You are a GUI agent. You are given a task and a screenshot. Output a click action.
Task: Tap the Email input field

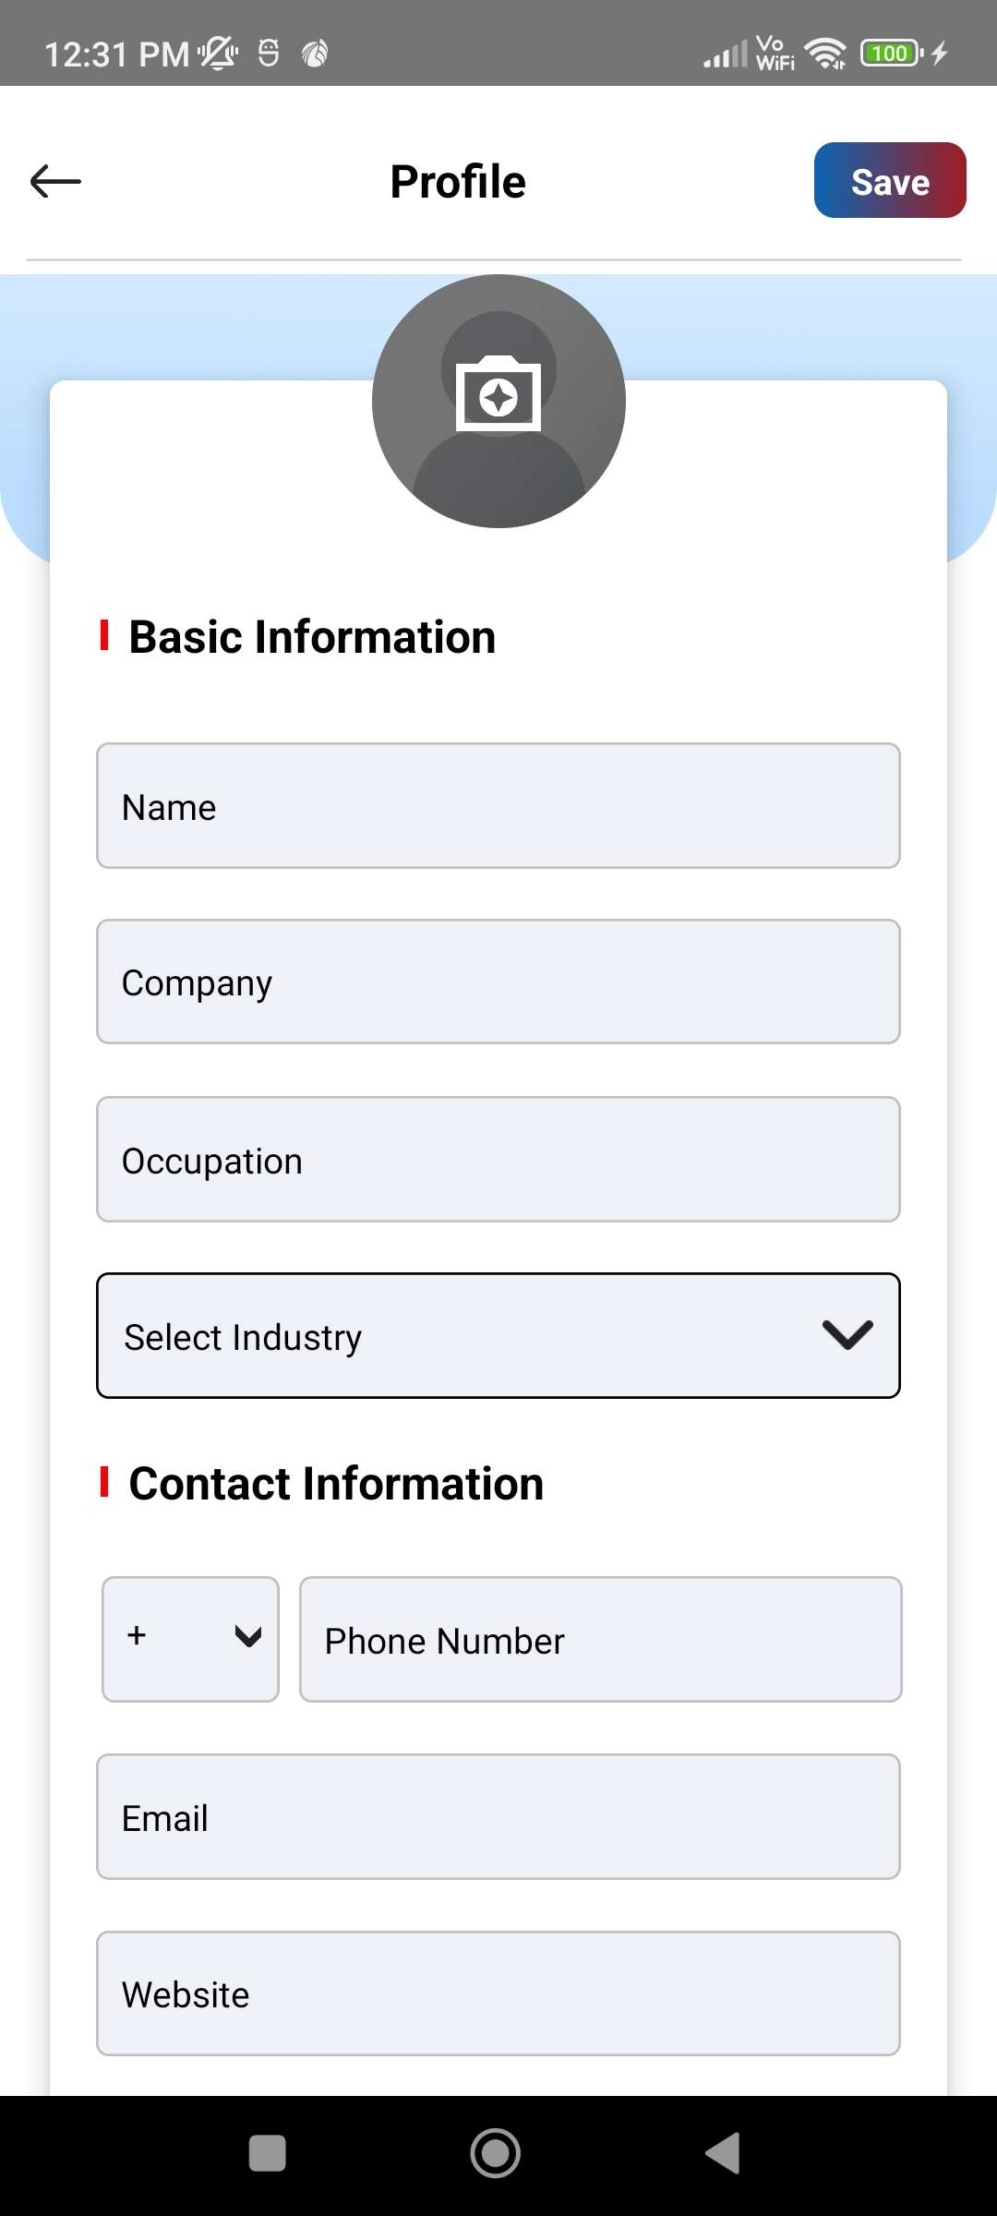coord(498,1817)
